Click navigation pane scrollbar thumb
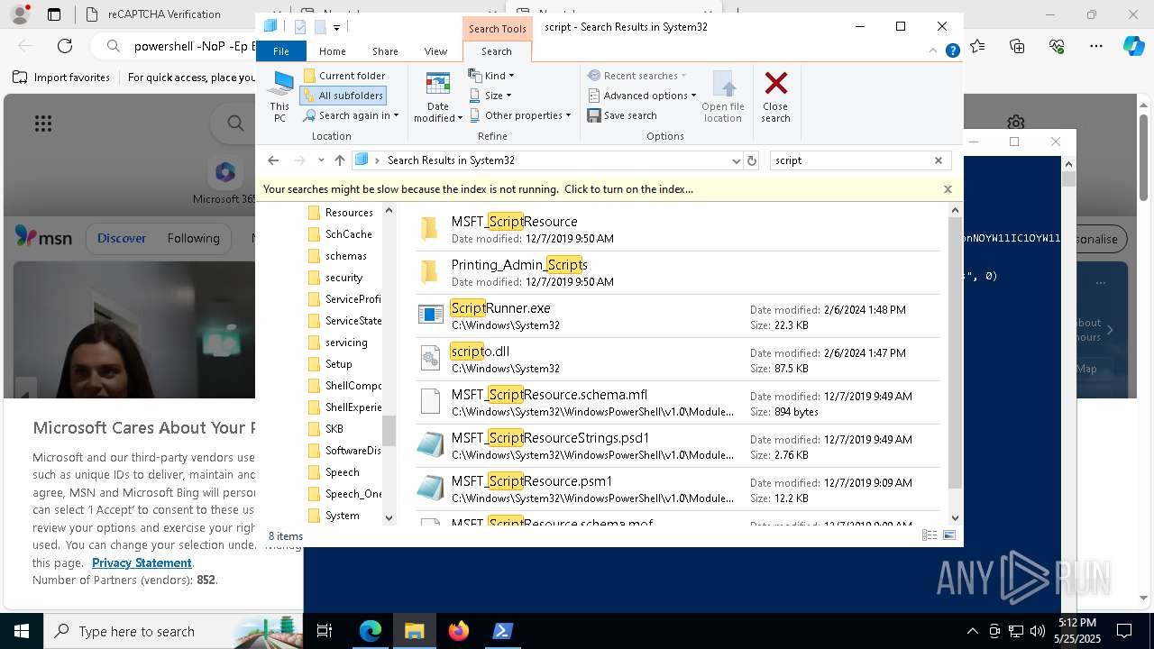Viewport: 1154px width, 649px height. click(389, 432)
